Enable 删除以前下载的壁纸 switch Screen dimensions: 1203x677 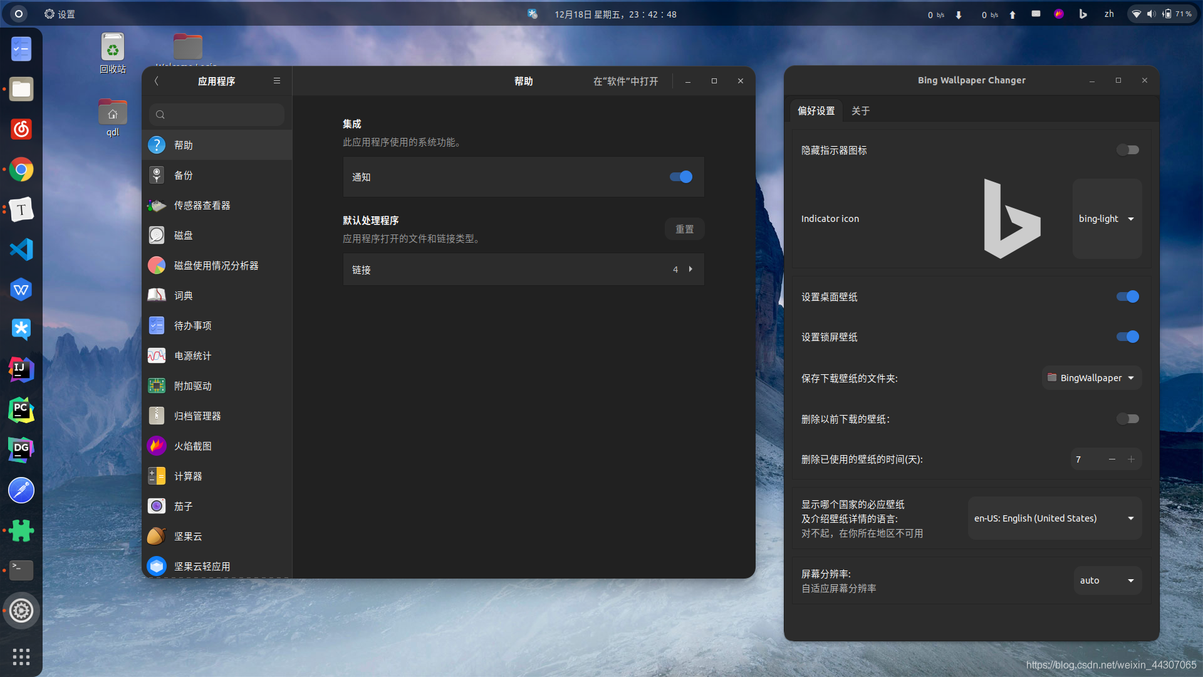point(1128,419)
